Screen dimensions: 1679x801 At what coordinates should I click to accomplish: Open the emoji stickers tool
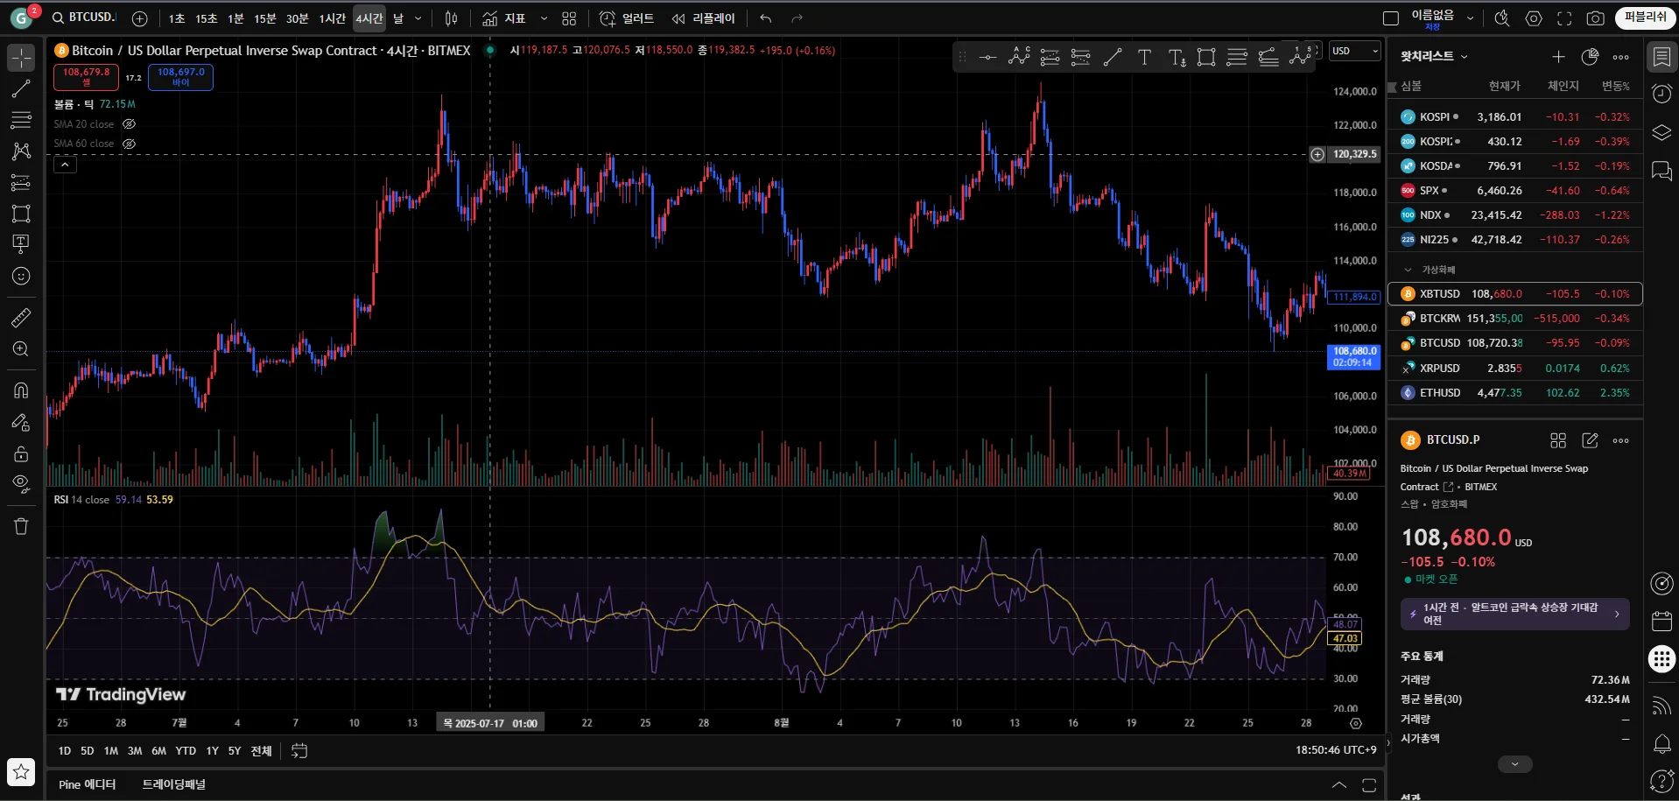coord(21,277)
